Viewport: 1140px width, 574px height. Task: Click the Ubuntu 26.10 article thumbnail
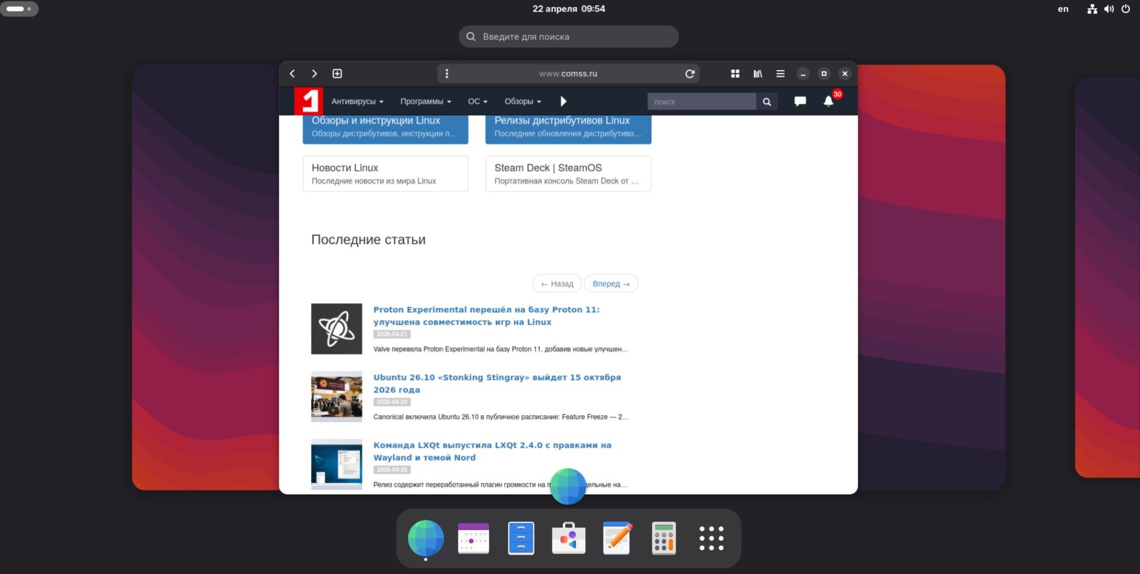[337, 397]
